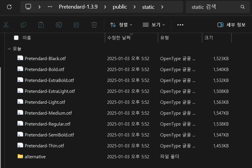Click the 1,523KB size value
The height and width of the screenshot is (168, 252).
pyautogui.click(x=221, y=59)
